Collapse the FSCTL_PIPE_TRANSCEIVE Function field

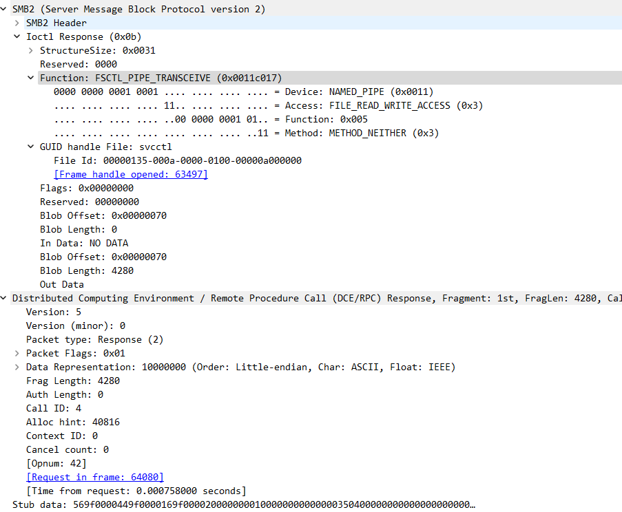tap(30, 78)
